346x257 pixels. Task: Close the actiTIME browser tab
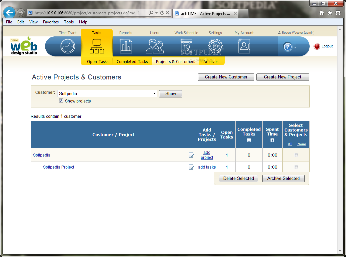click(235, 13)
